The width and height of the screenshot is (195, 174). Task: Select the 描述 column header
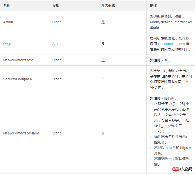[153, 6]
